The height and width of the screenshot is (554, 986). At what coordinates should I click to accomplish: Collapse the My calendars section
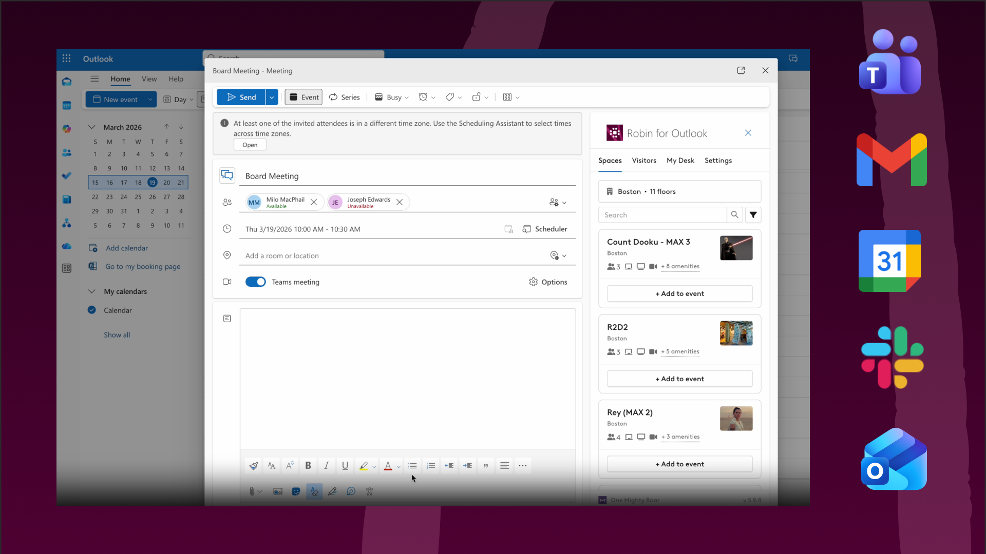(x=92, y=291)
